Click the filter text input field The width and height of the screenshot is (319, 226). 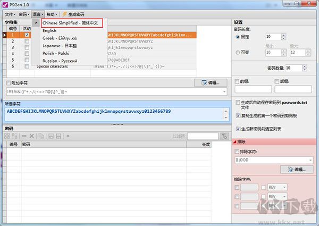point(203,136)
